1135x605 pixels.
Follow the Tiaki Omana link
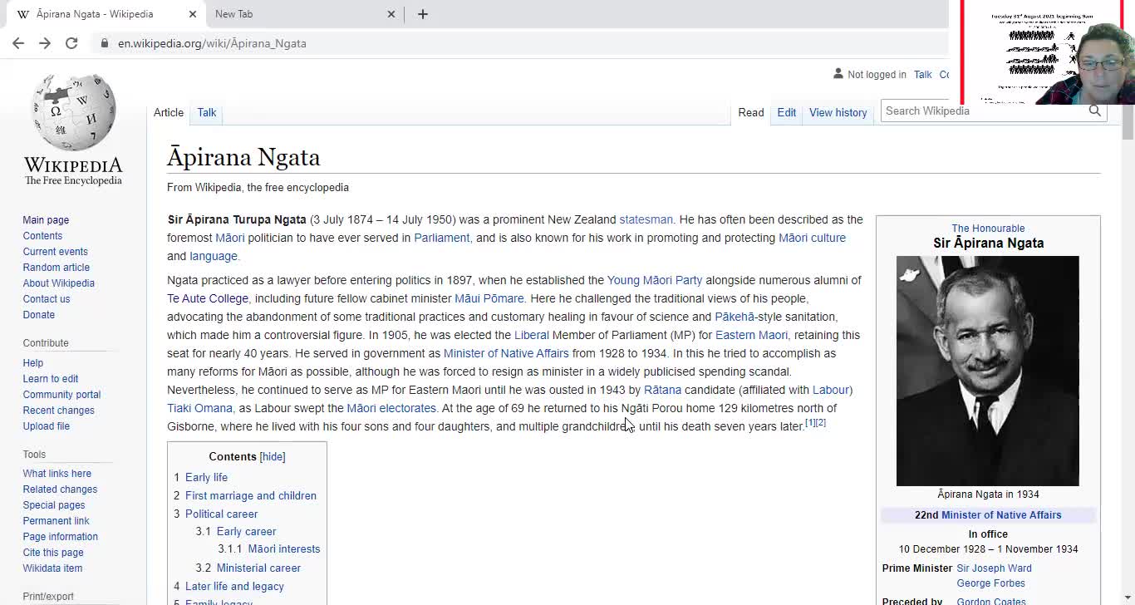coord(199,408)
